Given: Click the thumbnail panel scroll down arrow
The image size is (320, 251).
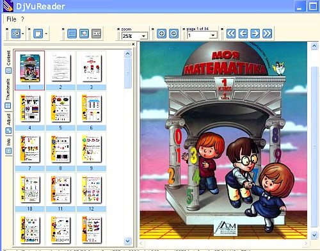Looking at the screenshot, I should click(x=127, y=241).
